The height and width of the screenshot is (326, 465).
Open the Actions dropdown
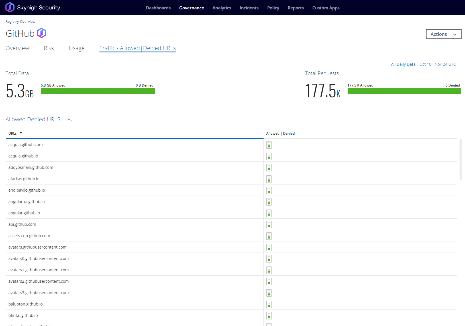[443, 34]
